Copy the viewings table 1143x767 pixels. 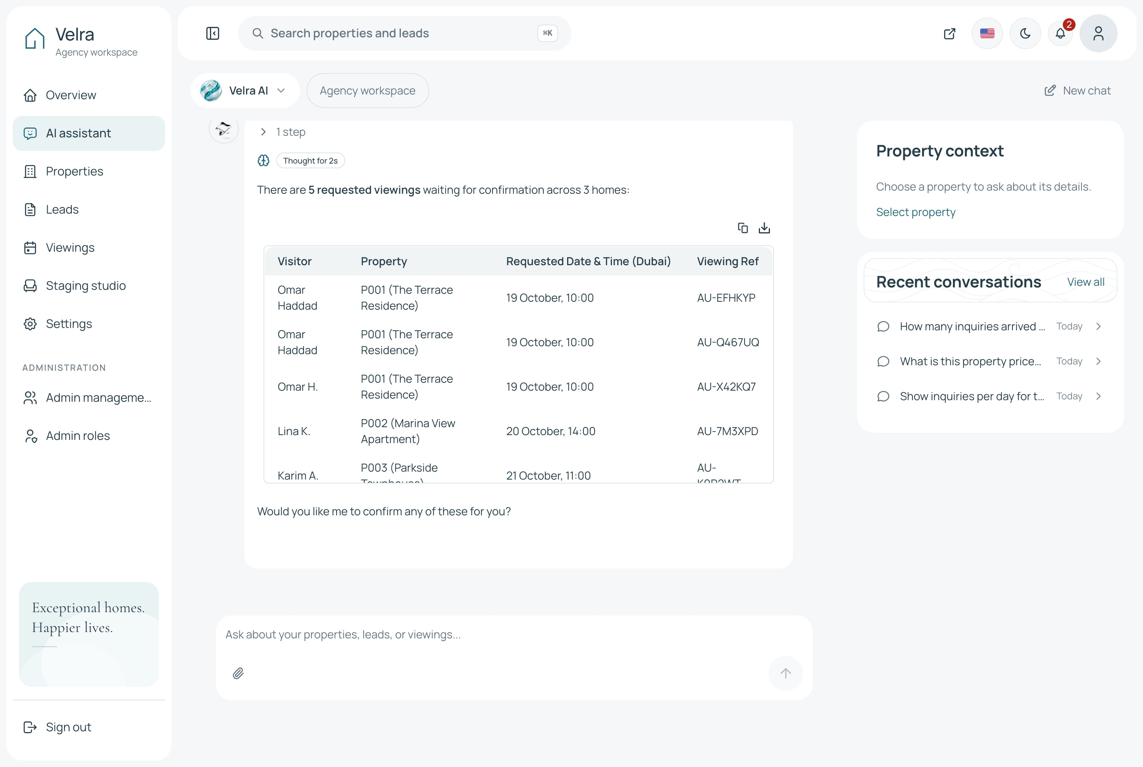743,228
